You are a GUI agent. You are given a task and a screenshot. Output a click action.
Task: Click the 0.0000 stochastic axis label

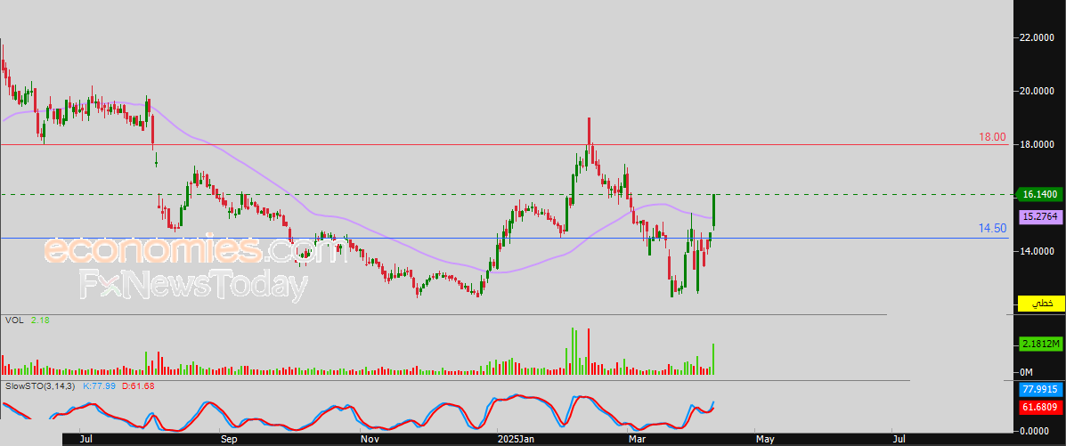[1036, 431]
